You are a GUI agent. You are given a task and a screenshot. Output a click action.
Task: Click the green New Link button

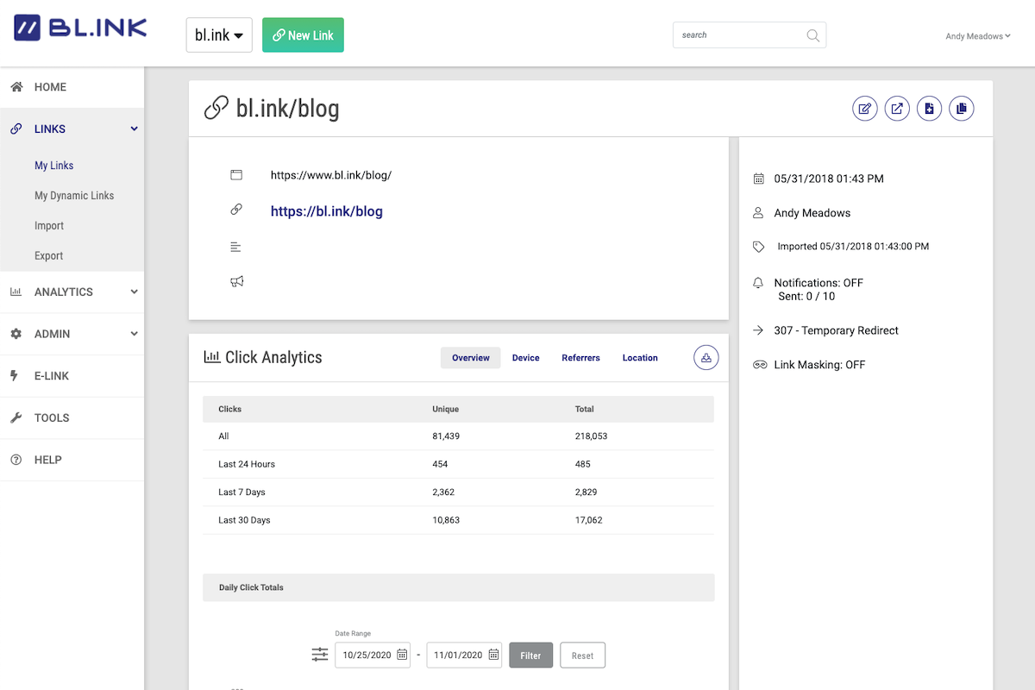point(303,35)
